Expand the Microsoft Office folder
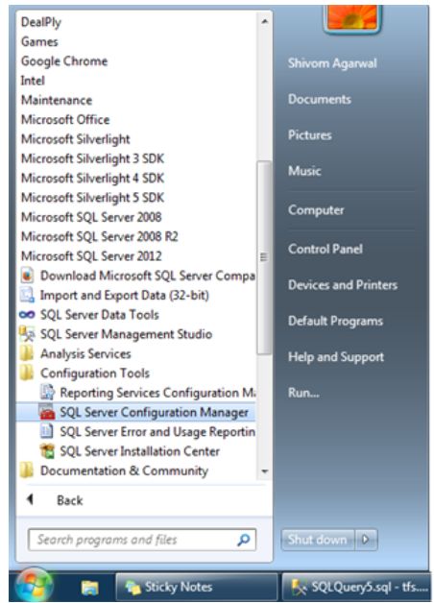Screen dimensions: 434x603 click(x=65, y=120)
